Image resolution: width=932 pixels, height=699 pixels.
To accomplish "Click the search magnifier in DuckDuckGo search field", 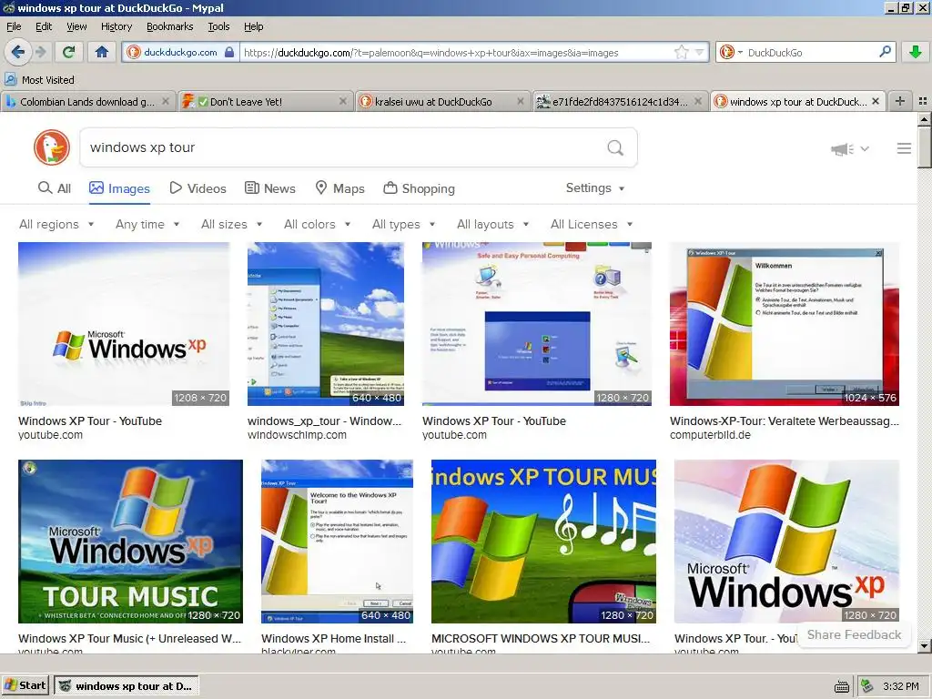I will (x=615, y=147).
